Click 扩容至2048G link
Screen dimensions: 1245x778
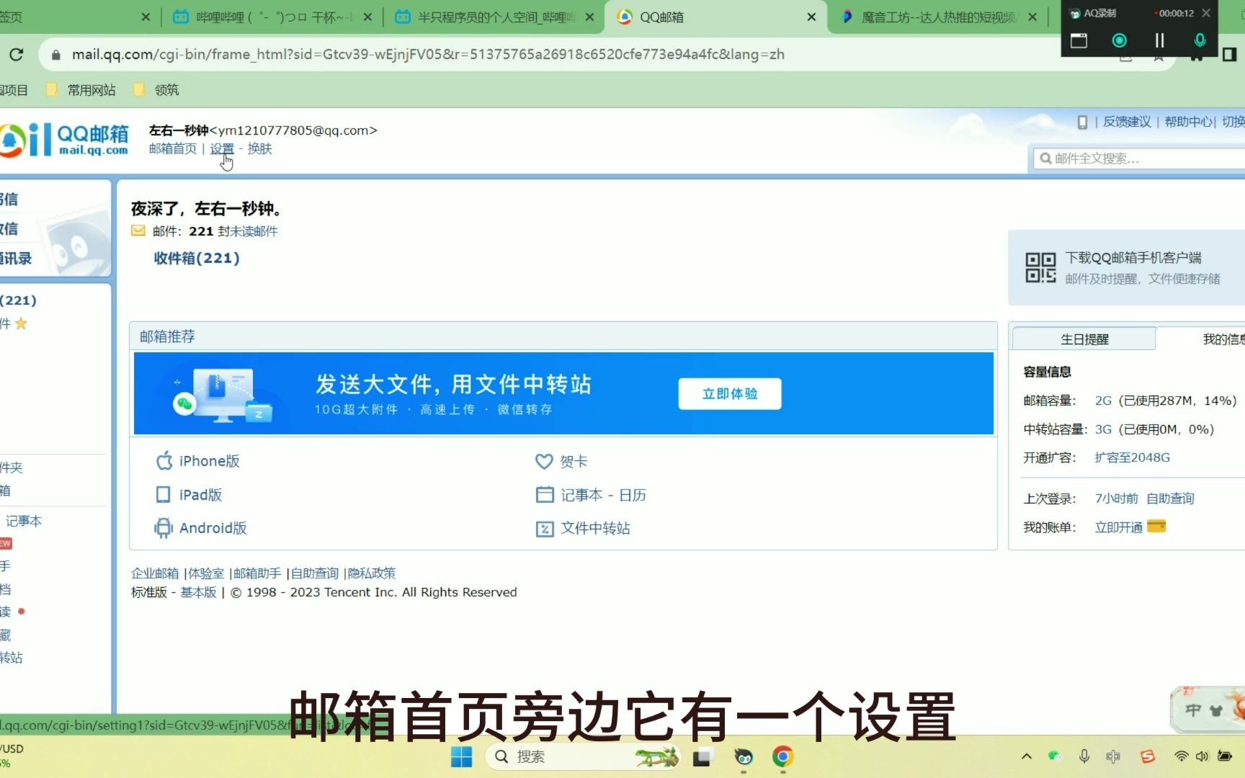(x=1132, y=457)
